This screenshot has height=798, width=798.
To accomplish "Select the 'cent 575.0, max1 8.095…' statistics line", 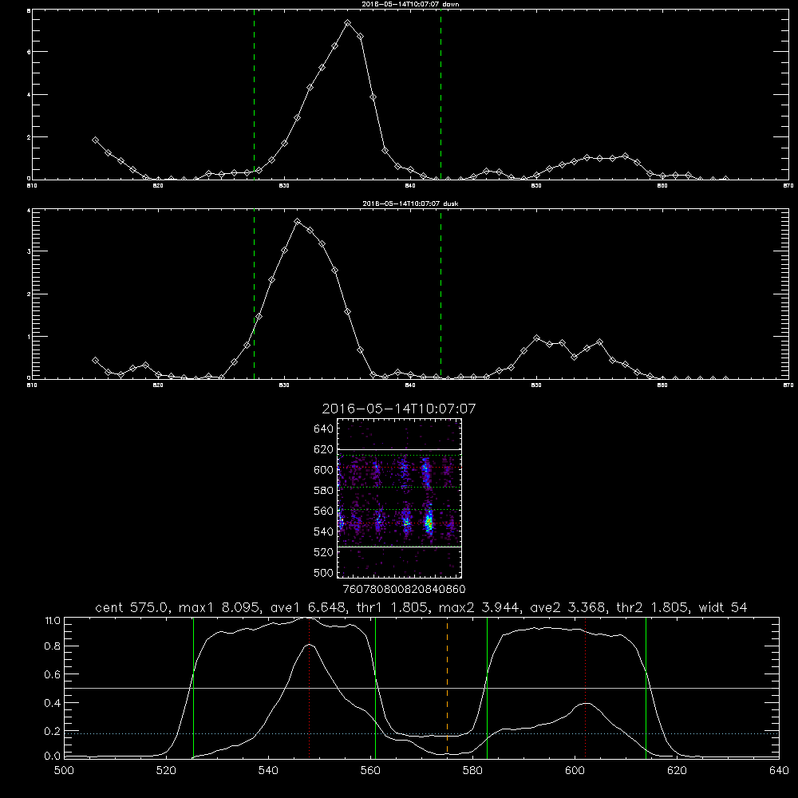I will (x=421, y=607).
